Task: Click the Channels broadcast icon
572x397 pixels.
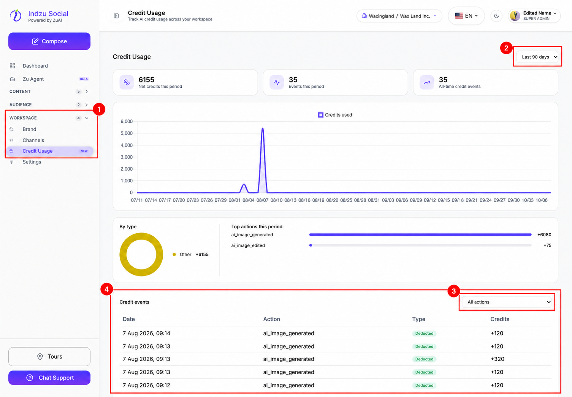Action: click(11, 140)
